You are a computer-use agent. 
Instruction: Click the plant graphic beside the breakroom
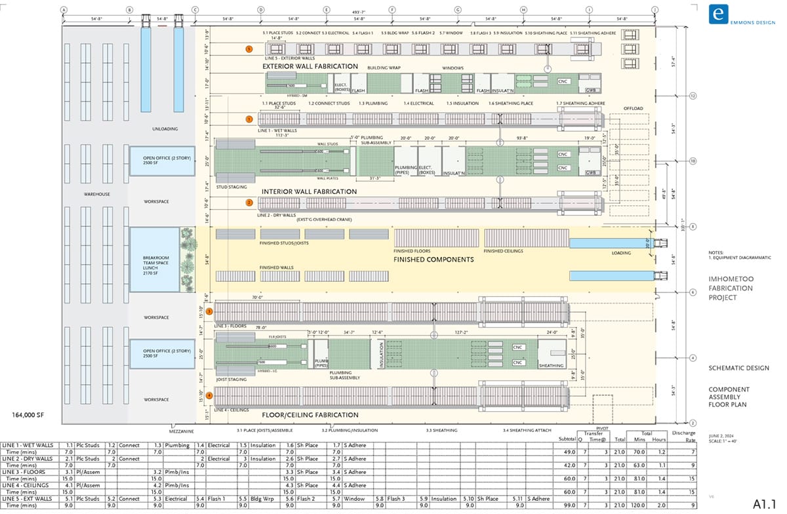[x=188, y=260]
